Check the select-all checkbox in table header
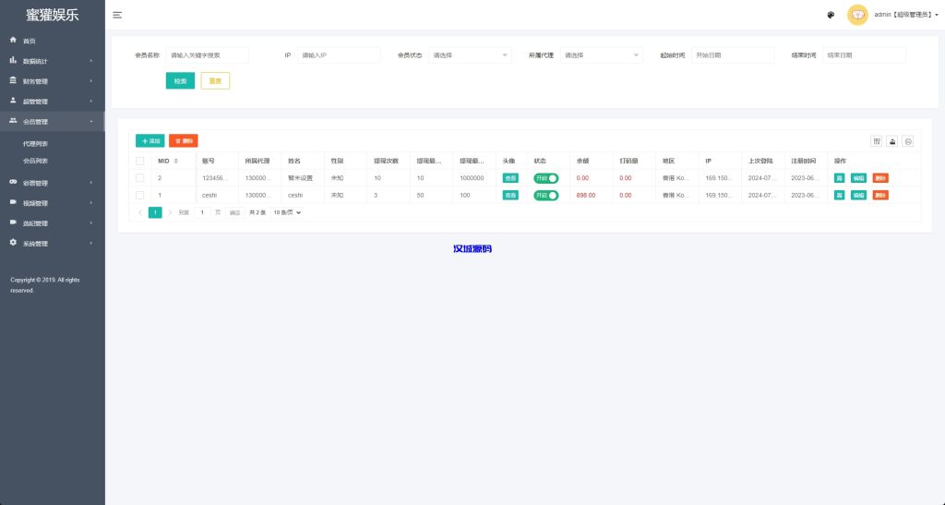945x505 pixels. pos(140,161)
